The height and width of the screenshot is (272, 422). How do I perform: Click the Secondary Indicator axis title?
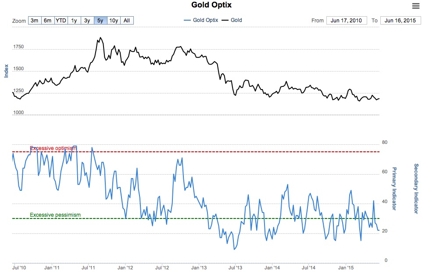[x=416, y=189]
